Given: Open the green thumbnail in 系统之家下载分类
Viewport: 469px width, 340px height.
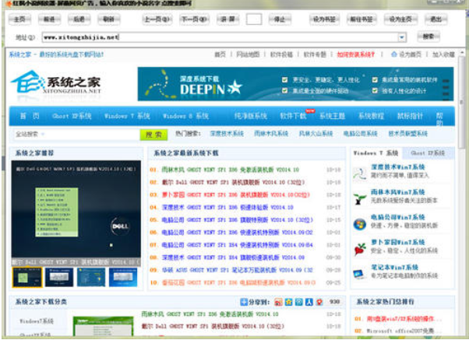Looking at the screenshot, I should (103, 326).
